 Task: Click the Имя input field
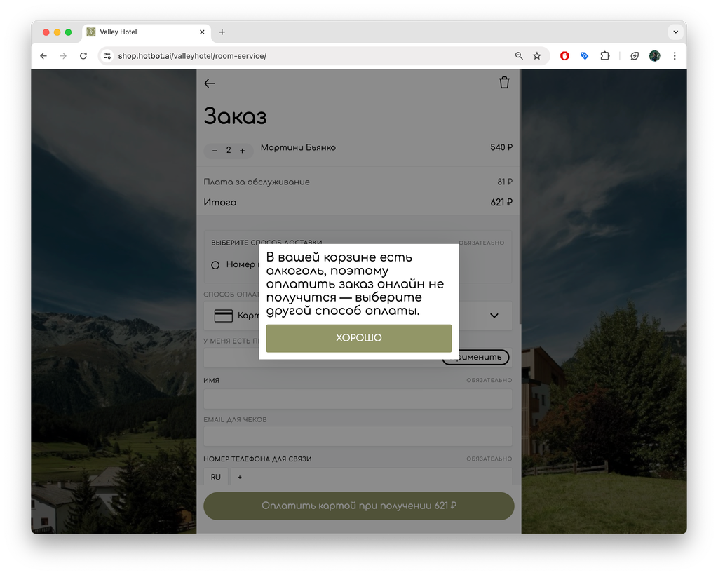(x=358, y=399)
